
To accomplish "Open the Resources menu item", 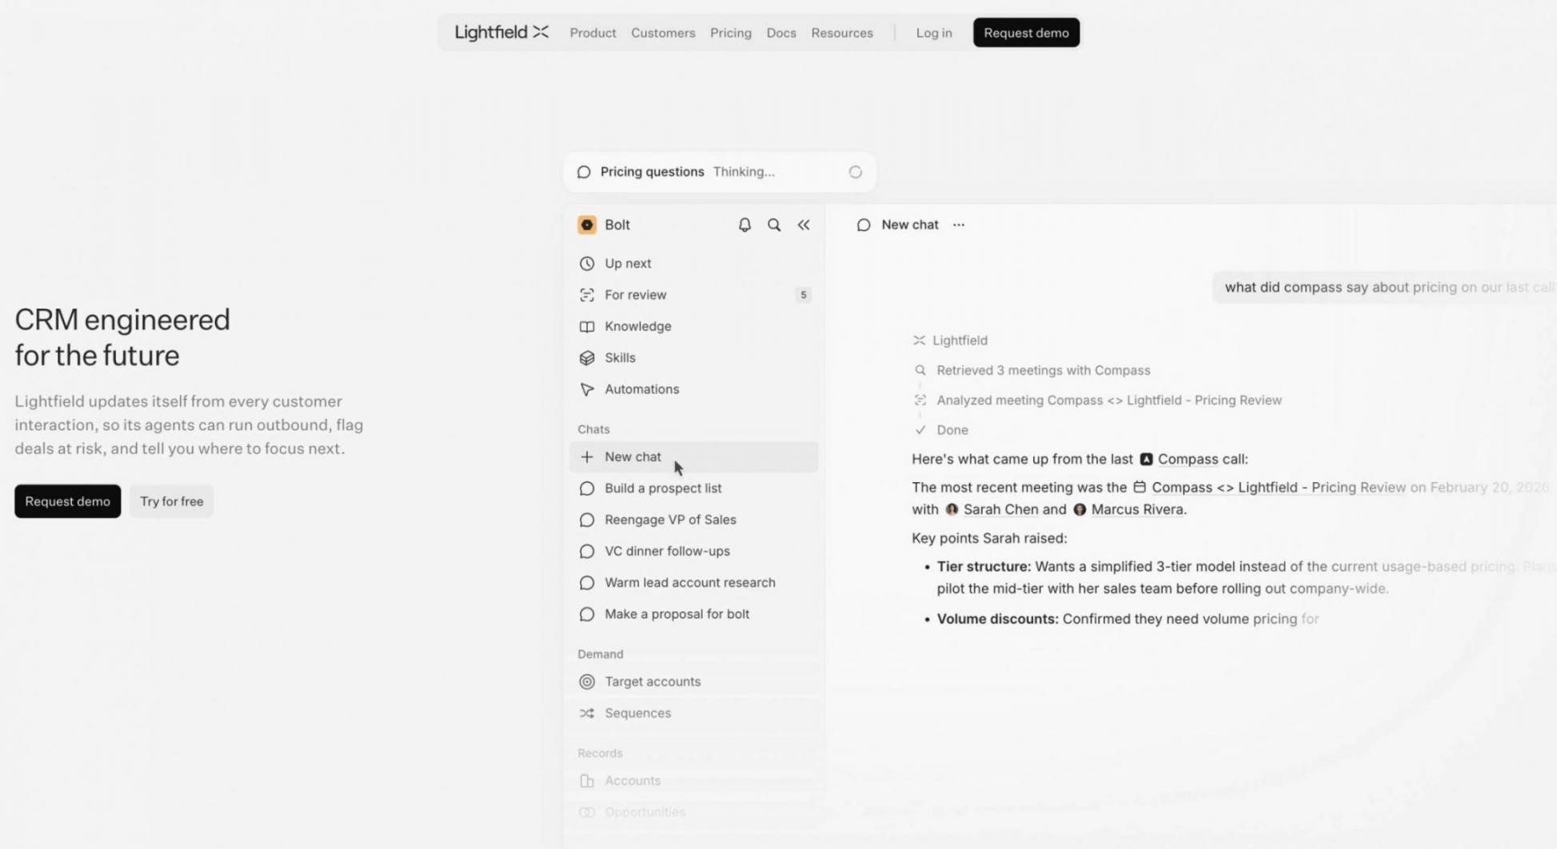I will click(841, 33).
